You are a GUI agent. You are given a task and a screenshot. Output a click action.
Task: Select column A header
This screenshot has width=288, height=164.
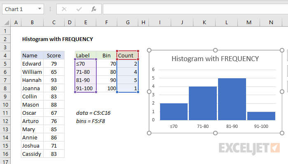16,23
